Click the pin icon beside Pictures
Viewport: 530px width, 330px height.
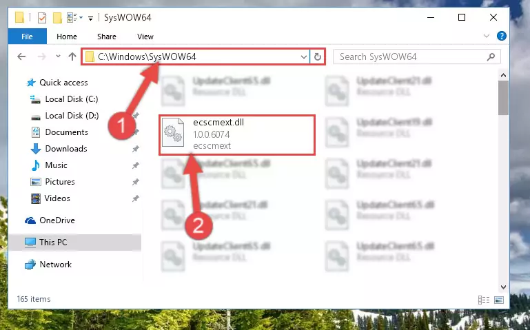coord(136,182)
